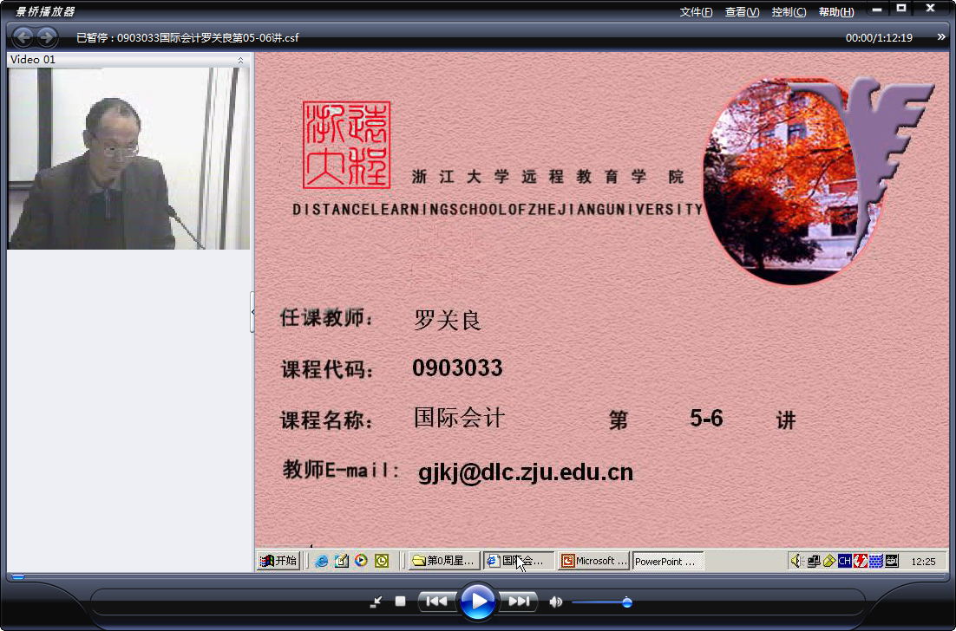The height and width of the screenshot is (631, 956).
Task: Click the 开始 Start button in recording
Action: point(278,560)
